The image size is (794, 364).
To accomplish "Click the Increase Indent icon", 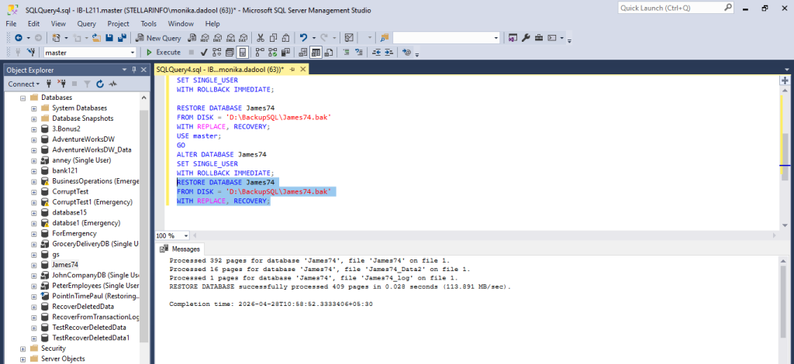I will coord(388,52).
